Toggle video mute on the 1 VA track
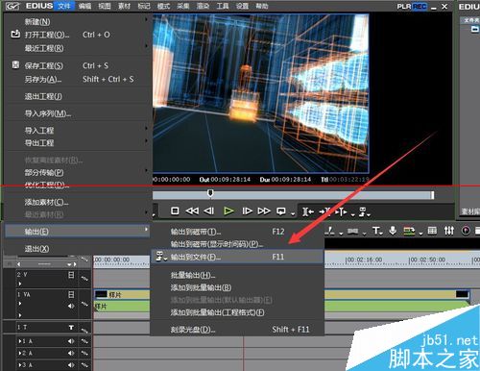480x371 pixels. tap(71, 294)
